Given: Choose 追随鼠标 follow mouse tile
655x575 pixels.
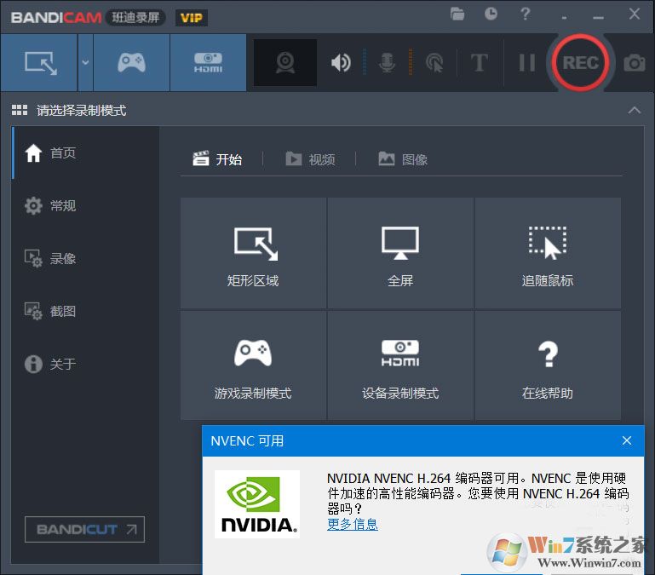Looking at the screenshot, I should click(548, 253).
